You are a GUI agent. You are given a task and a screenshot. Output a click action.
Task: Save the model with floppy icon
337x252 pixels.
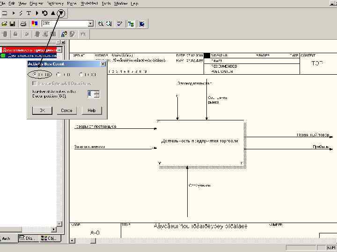(13, 24)
